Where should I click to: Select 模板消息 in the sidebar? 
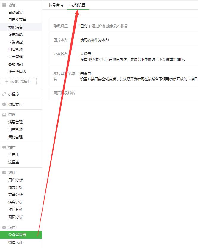click(15, 27)
